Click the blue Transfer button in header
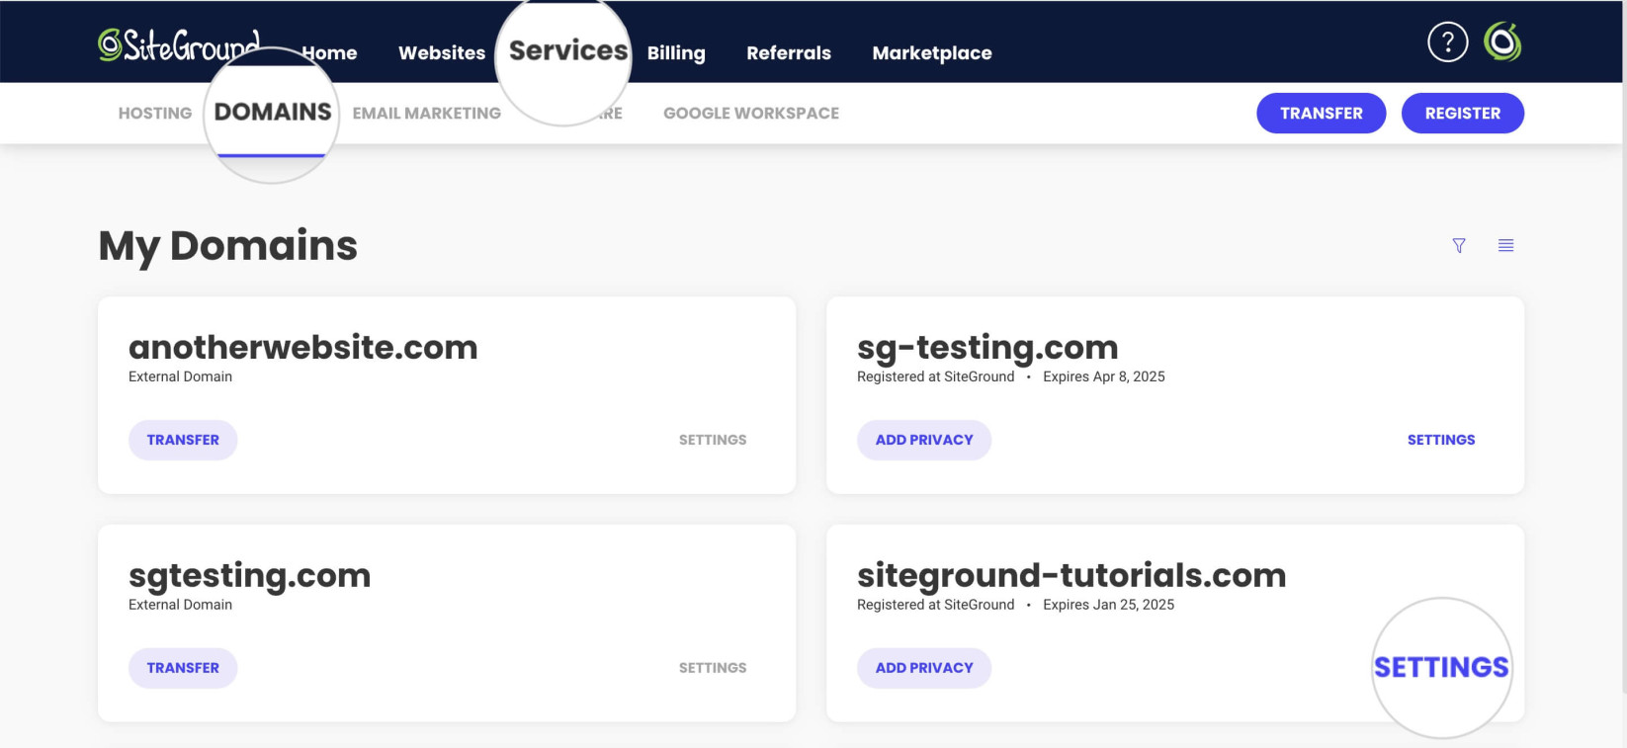Viewport: 1627px width, 748px height. point(1321,113)
